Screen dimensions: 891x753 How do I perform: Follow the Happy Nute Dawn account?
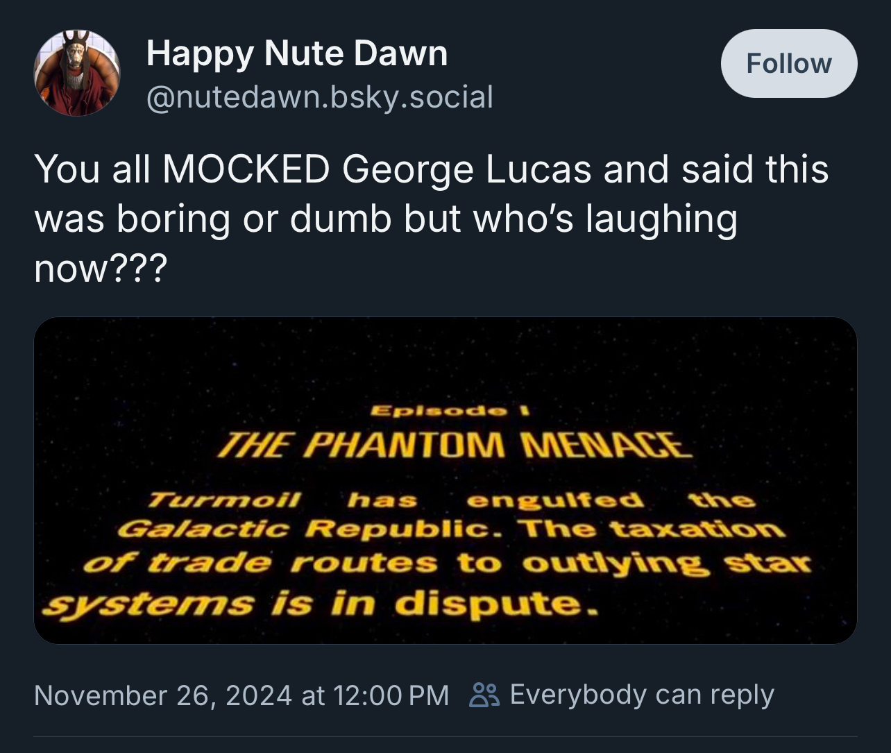(x=789, y=64)
